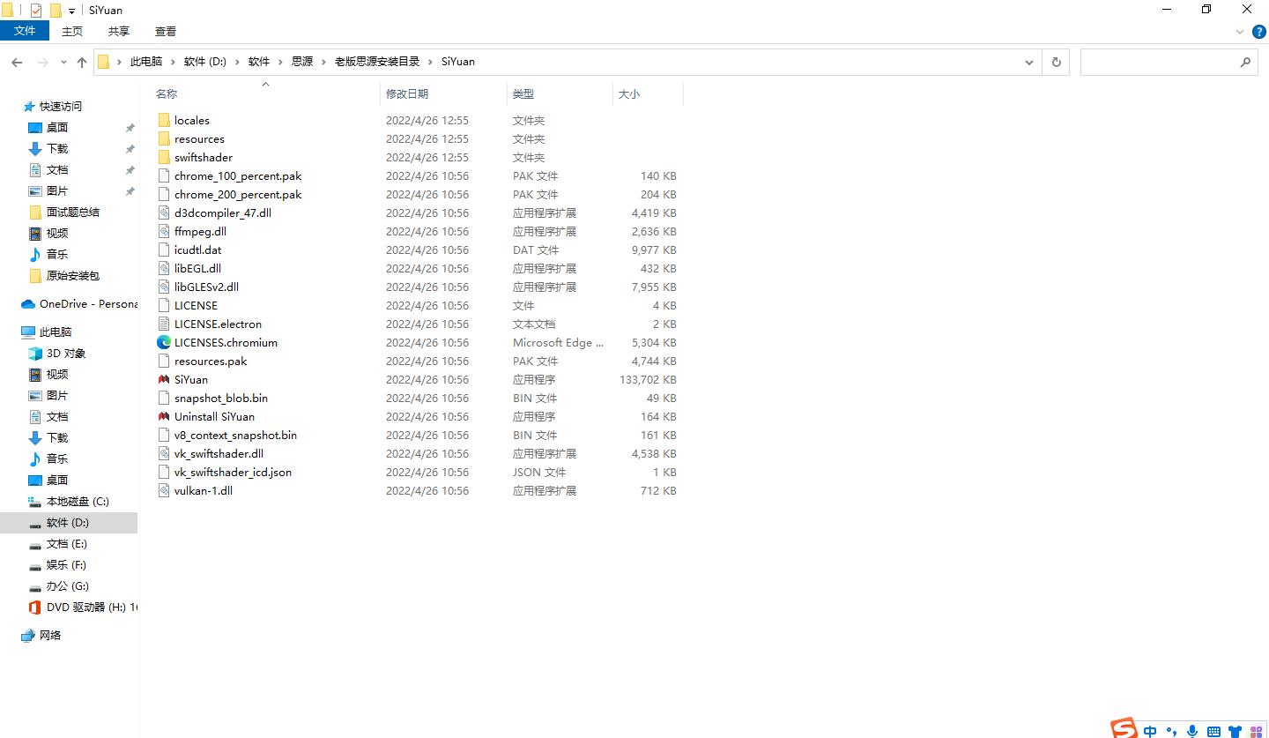Click the 3D 对象 cube icon
The width and height of the screenshot is (1269, 738).
(x=35, y=354)
